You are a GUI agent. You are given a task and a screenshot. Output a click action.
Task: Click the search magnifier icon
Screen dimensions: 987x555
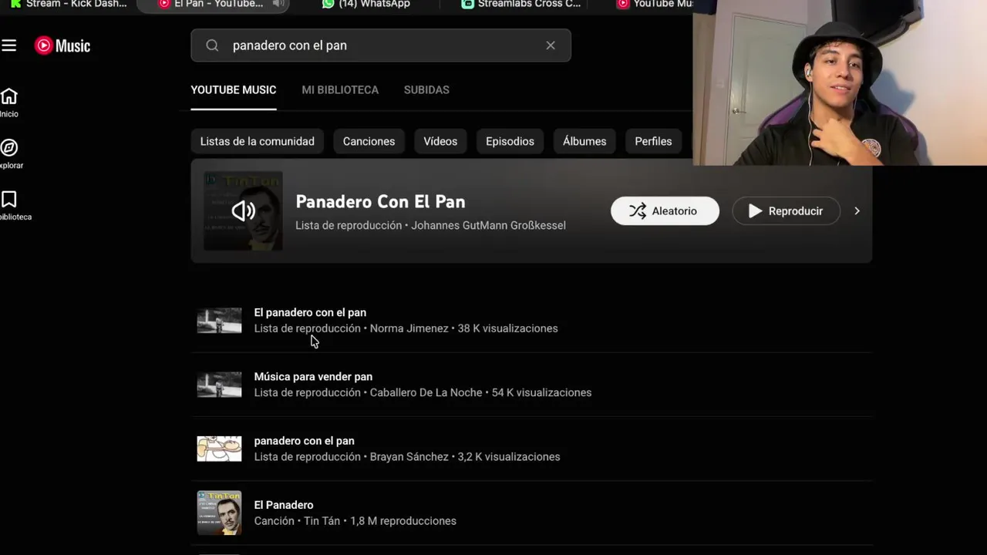(212, 45)
